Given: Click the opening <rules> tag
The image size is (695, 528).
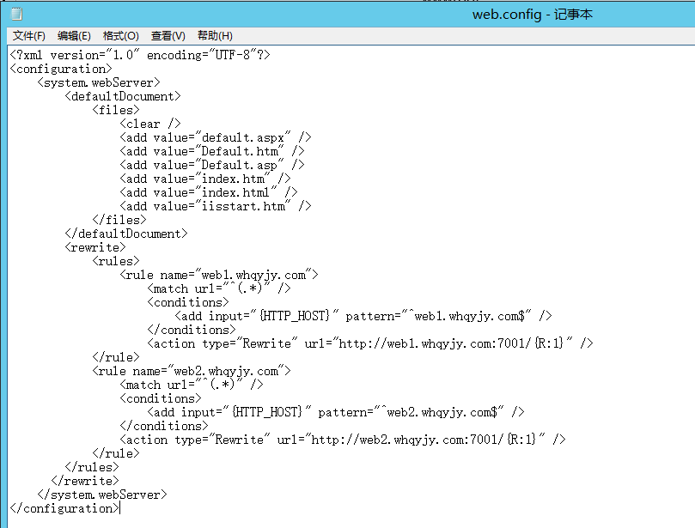Looking at the screenshot, I should 116,261.
